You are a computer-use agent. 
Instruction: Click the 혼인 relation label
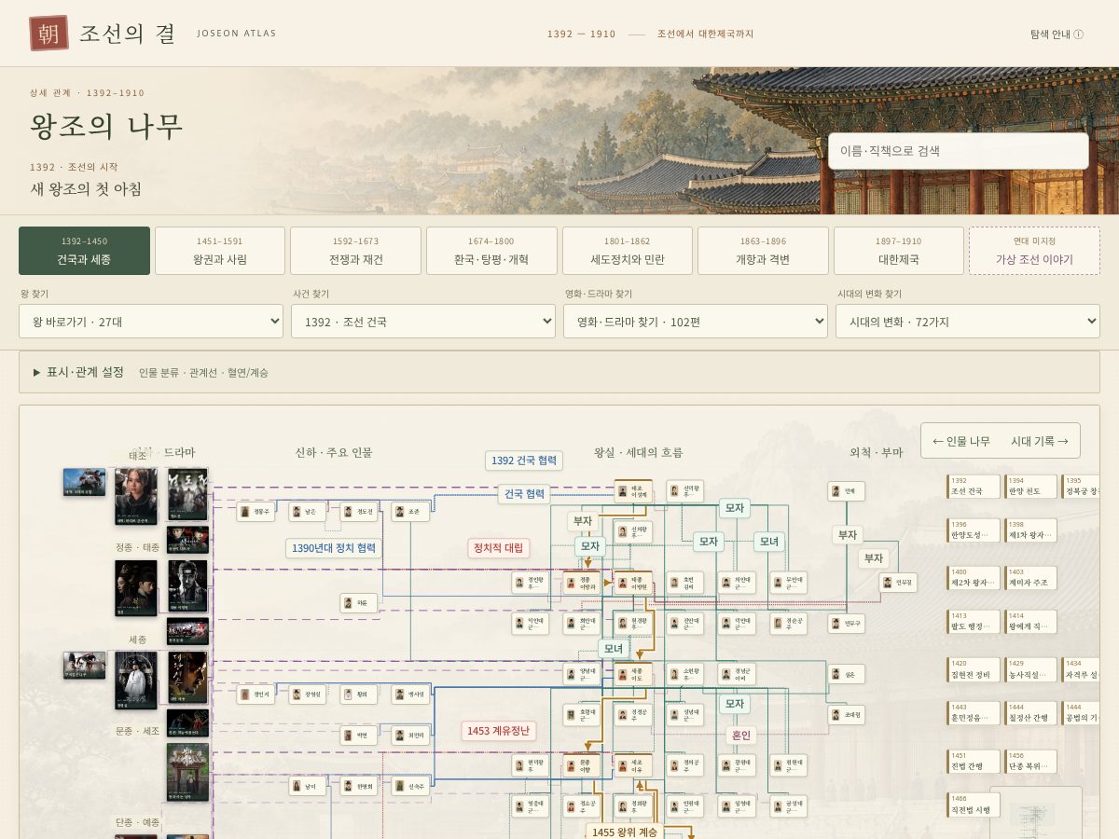[x=740, y=736]
